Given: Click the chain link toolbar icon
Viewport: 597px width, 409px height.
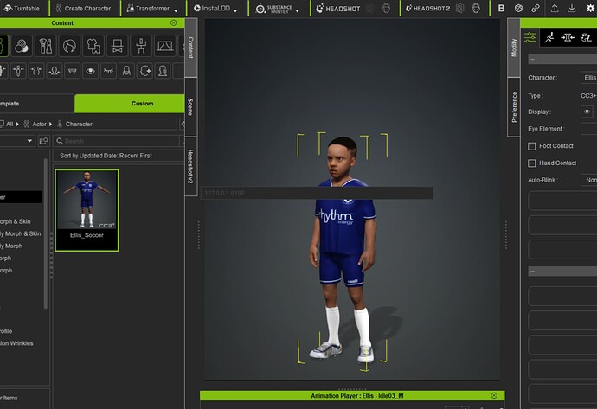Looking at the screenshot, I should 536,8.
